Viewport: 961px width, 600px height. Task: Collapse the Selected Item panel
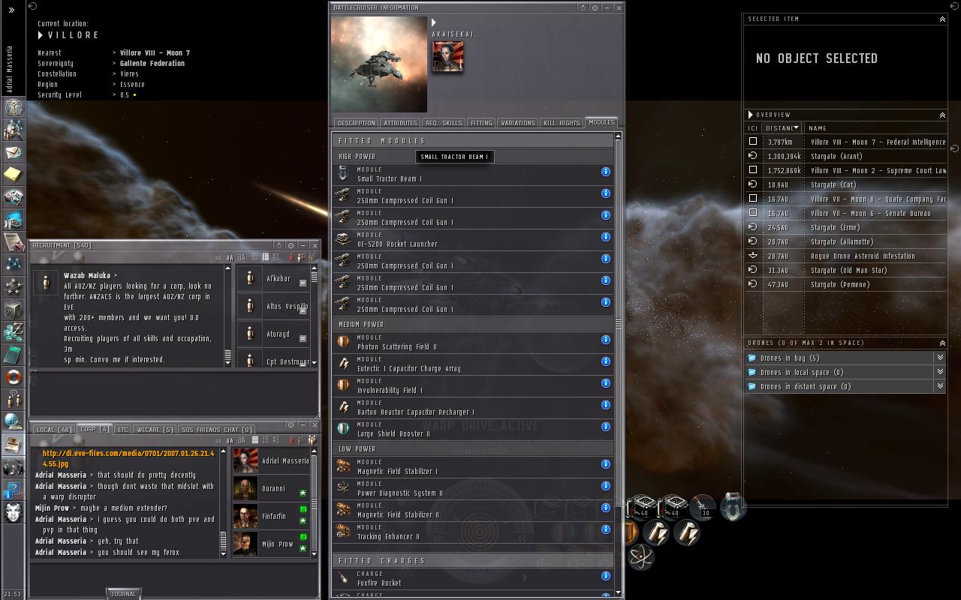pos(942,19)
